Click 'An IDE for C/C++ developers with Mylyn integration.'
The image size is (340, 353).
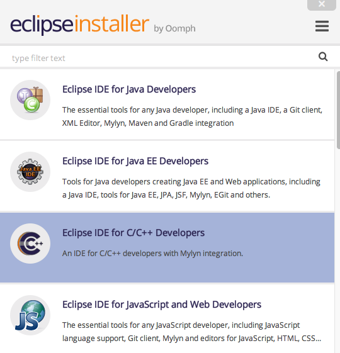tap(152, 254)
